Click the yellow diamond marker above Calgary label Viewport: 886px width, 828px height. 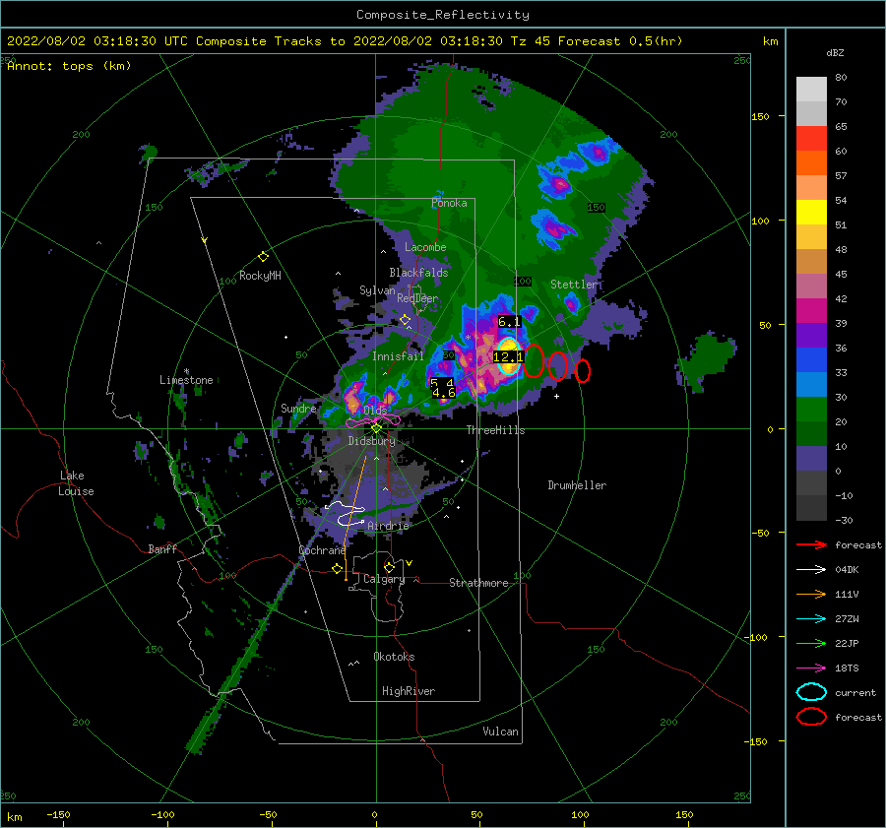click(389, 567)
